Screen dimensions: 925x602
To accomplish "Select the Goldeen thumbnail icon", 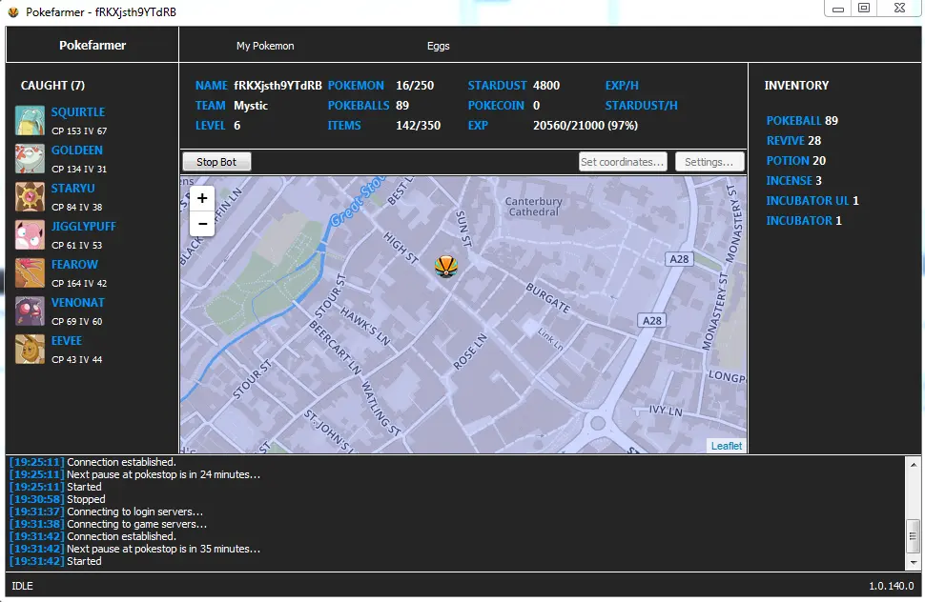I will (x=30, y=159).
